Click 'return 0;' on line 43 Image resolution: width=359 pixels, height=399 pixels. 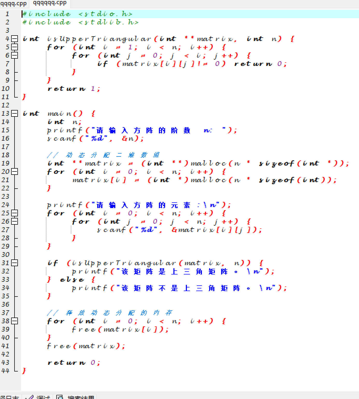click(x=74, y=363)
